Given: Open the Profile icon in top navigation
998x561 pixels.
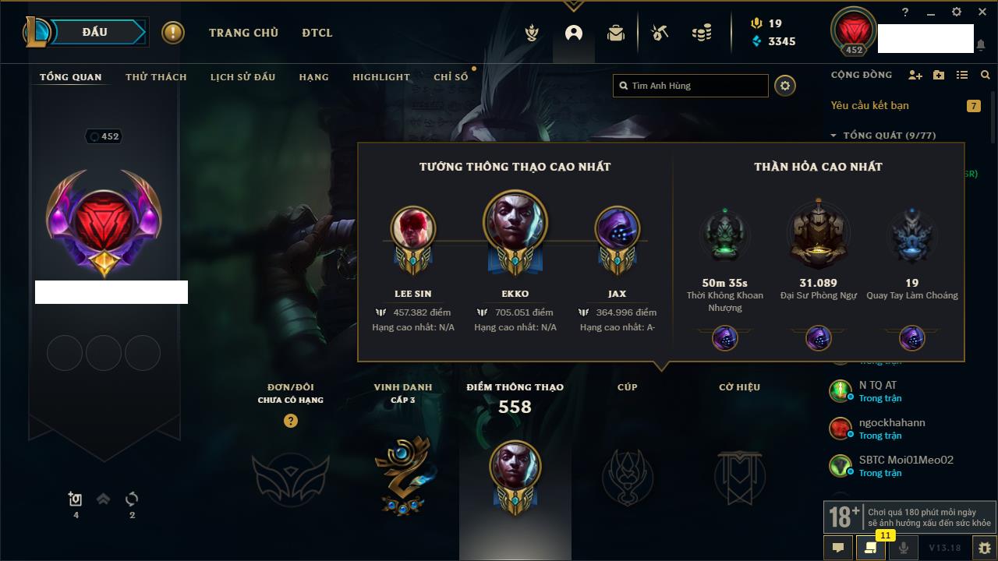Looking at the screenshot, I should coord(574,33).
